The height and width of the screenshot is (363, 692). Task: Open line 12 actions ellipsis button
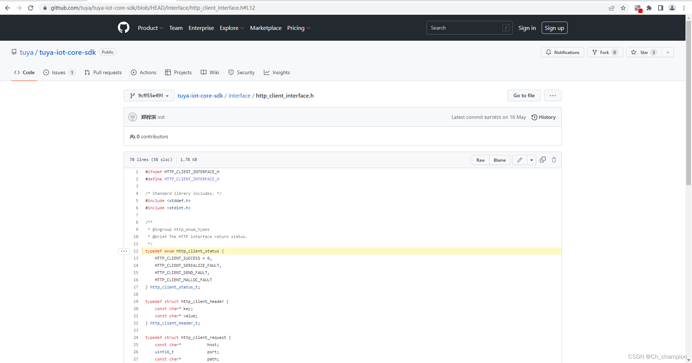coord(124,251)
